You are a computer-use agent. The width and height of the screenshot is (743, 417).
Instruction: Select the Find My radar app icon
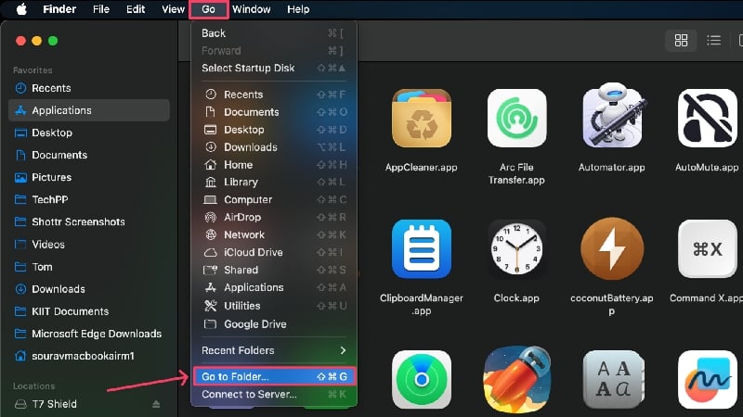coord(422,379)
